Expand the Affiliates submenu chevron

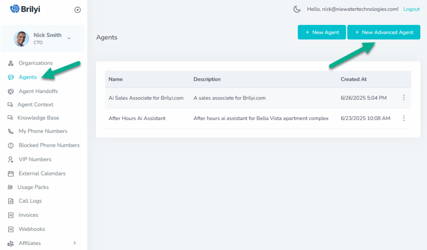click(x=75, y=243)
